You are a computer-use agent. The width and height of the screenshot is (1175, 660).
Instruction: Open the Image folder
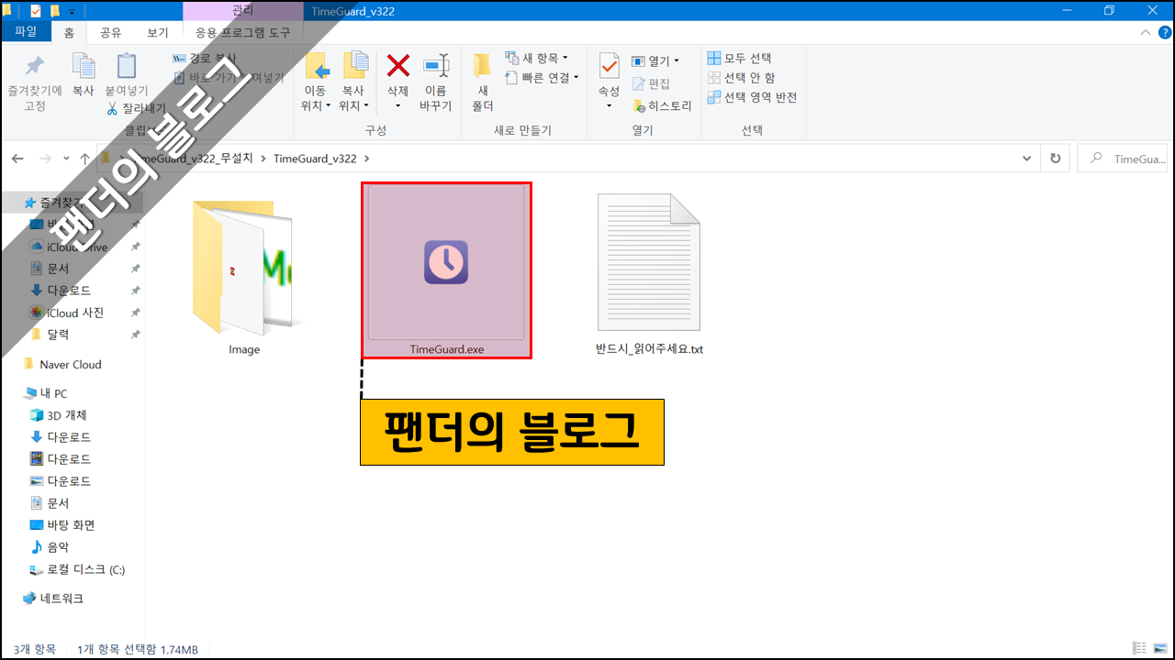coord(244,277)
